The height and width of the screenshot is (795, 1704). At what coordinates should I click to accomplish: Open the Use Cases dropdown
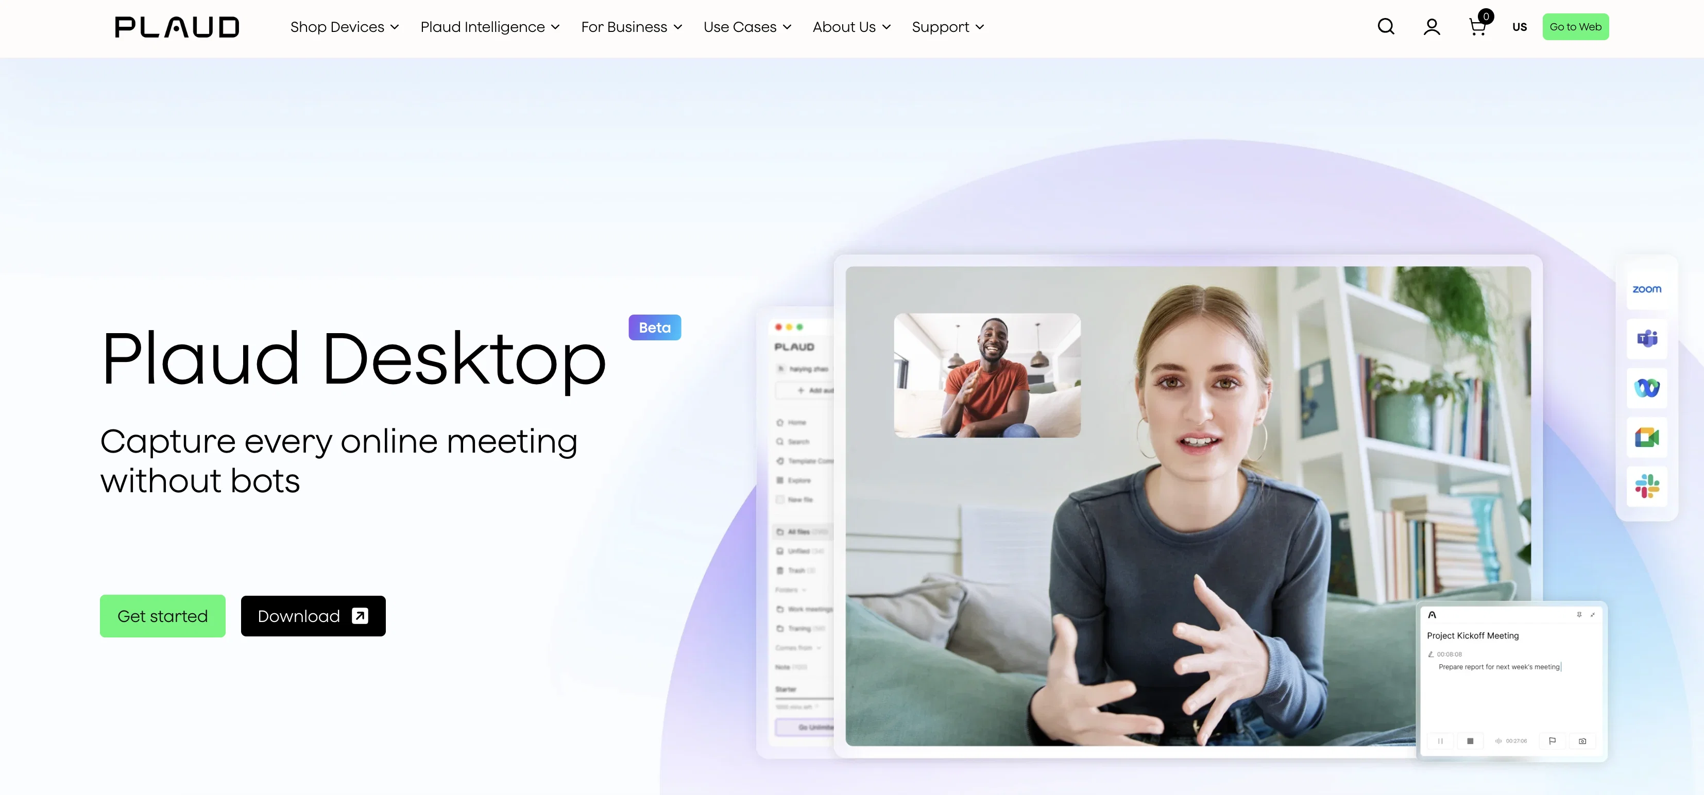coord(747,27)
